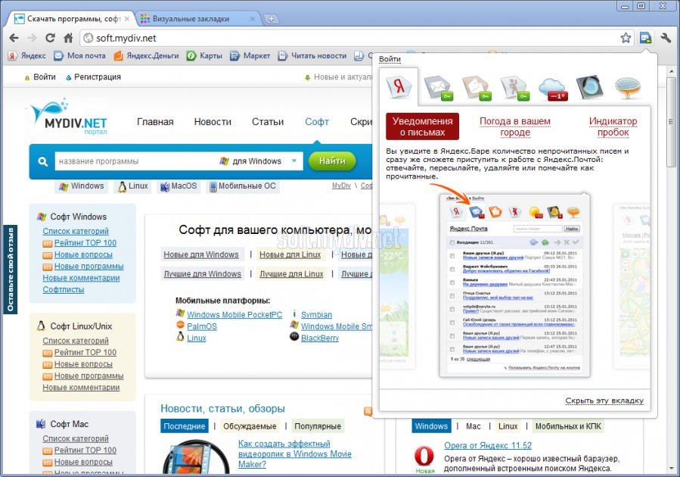This screenshot has width=680, height=477.
Task: Select the running person icon in popup
Action: coord(514,87)
